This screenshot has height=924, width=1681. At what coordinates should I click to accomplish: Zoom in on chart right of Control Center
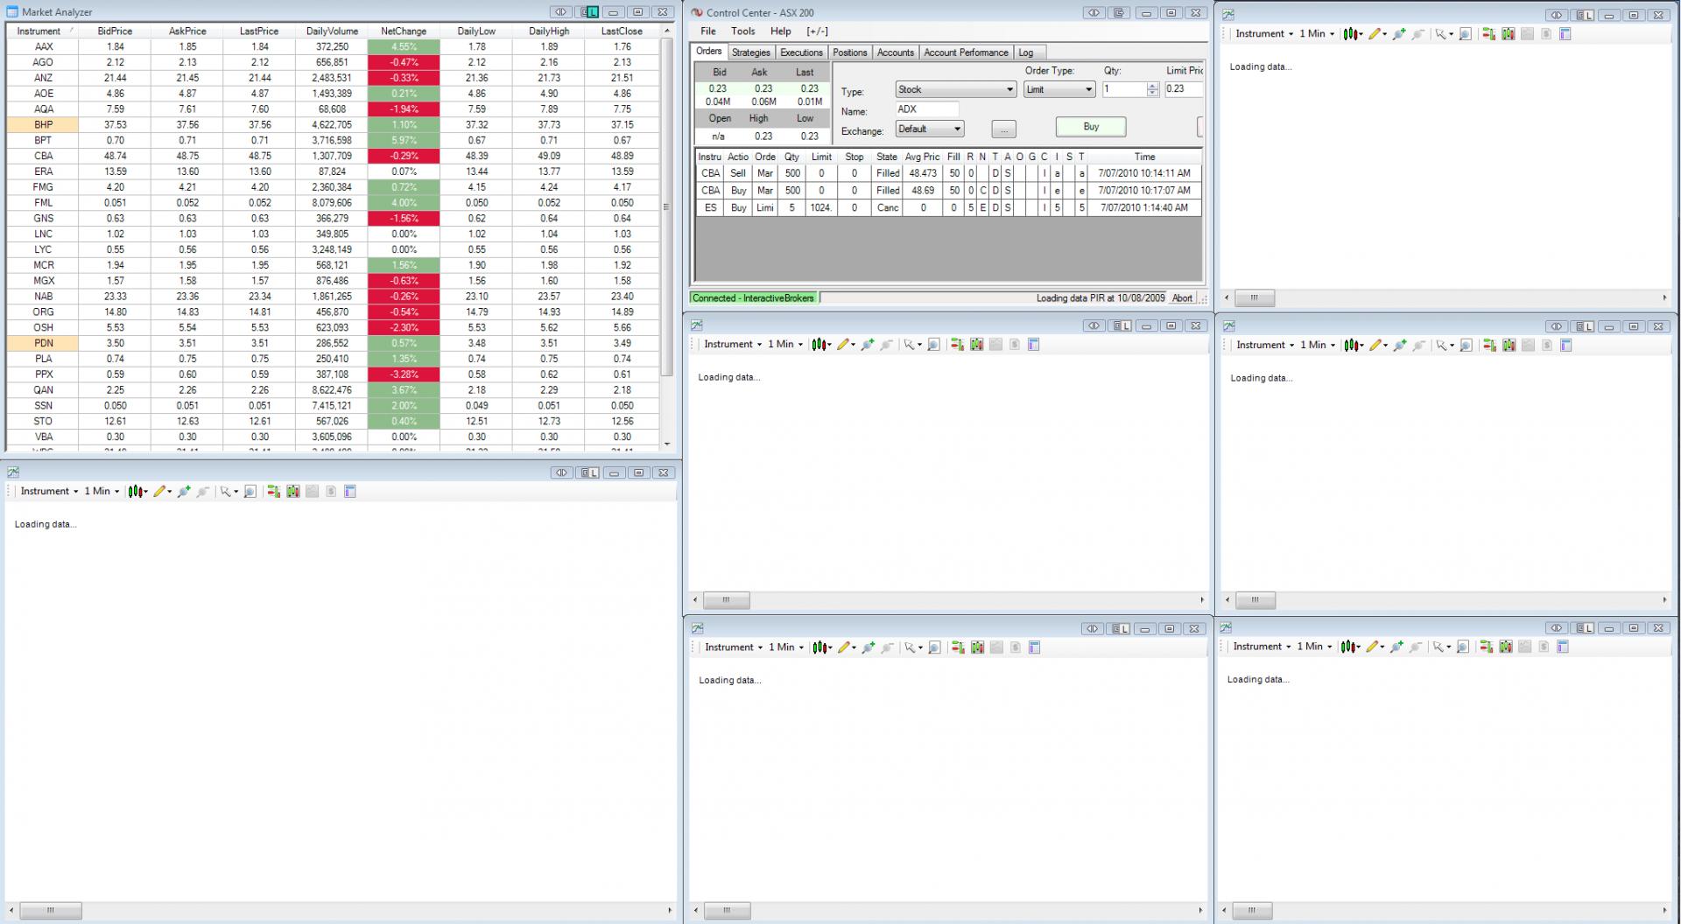[1399, 34]
